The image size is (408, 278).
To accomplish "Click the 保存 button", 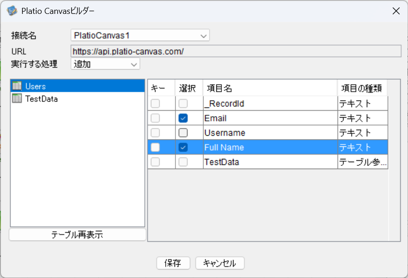I will point(173,263).
